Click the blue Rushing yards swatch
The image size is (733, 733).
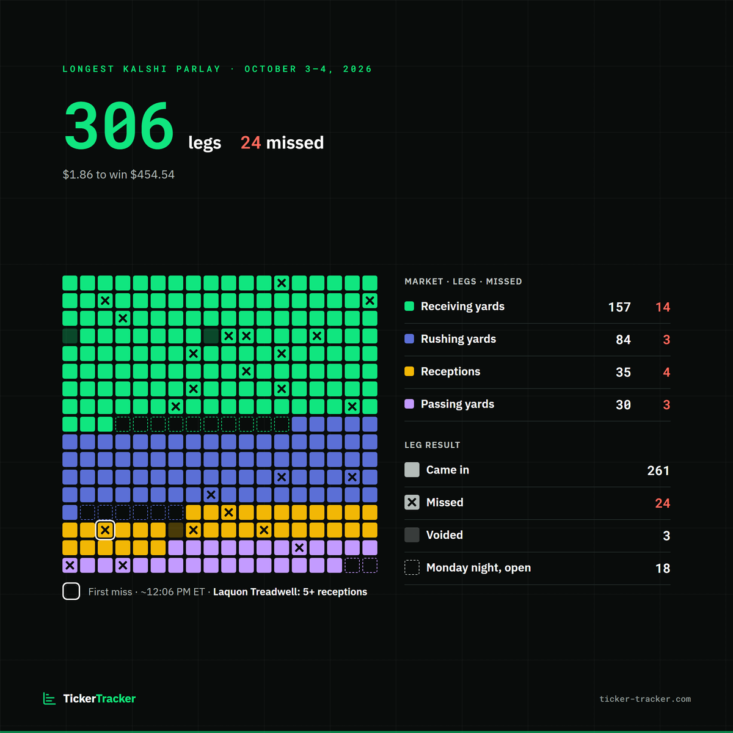(409, 338)
